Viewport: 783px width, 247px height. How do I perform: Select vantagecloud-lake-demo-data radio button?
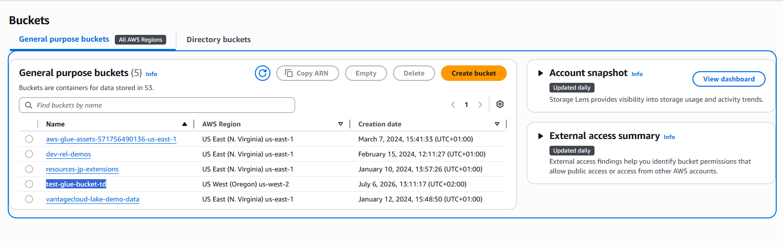pyautogui.click(x=29, y=199)
